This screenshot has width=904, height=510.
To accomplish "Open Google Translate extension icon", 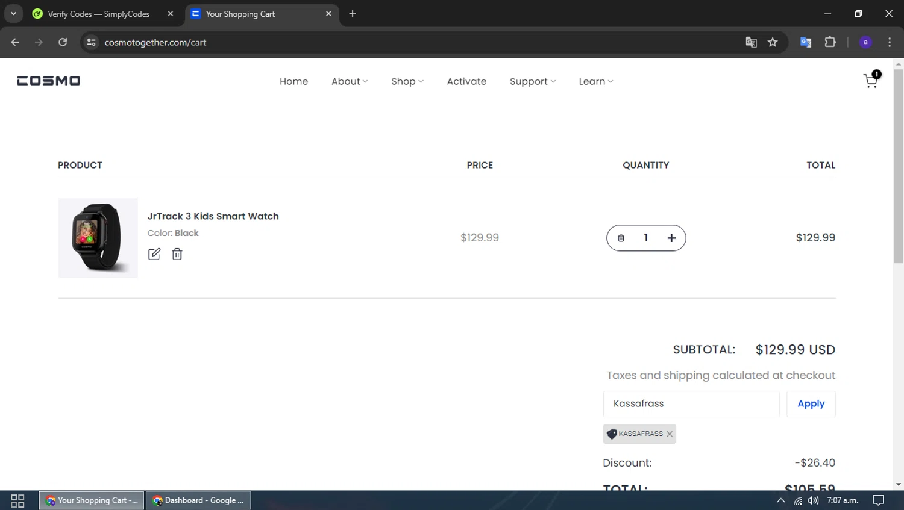I will [806, 42].
